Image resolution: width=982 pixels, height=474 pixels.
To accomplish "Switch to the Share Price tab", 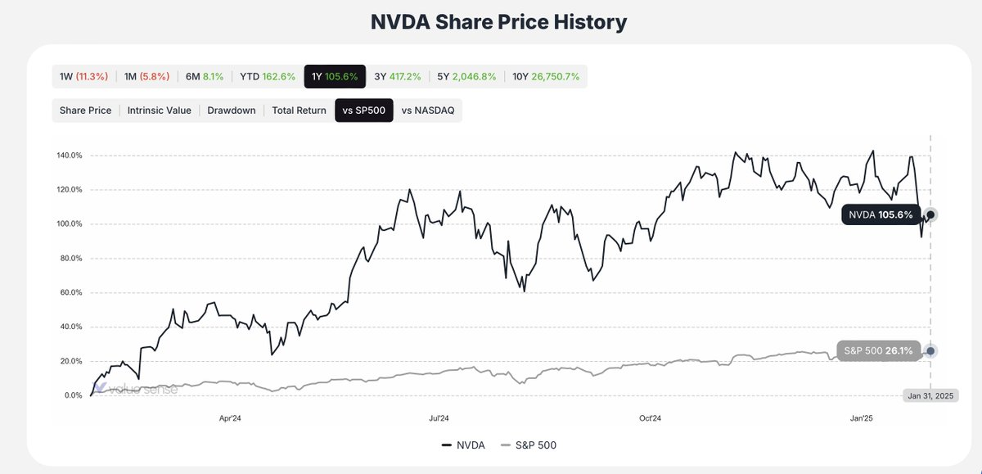I will [x=85, y=110].
